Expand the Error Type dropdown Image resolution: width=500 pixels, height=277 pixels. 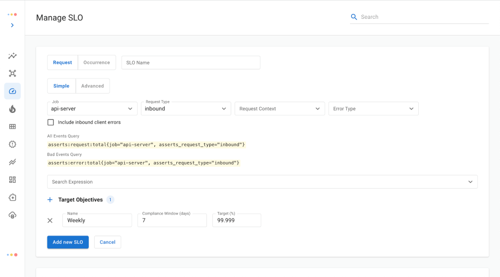[x=373, y=109]
